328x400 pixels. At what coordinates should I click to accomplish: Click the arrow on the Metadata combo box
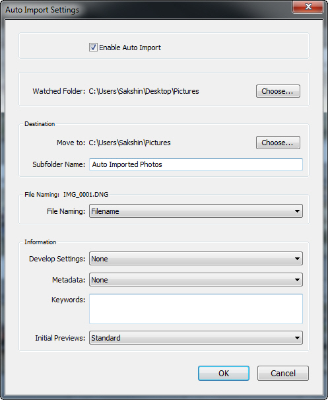tap(297, 280)
